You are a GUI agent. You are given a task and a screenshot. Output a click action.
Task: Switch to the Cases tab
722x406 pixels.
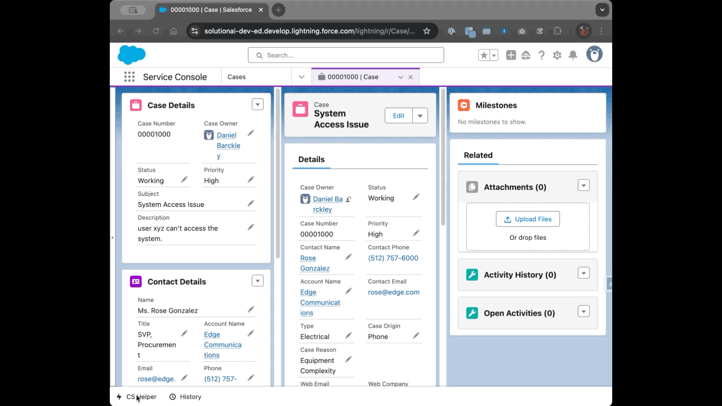(237, 77)
